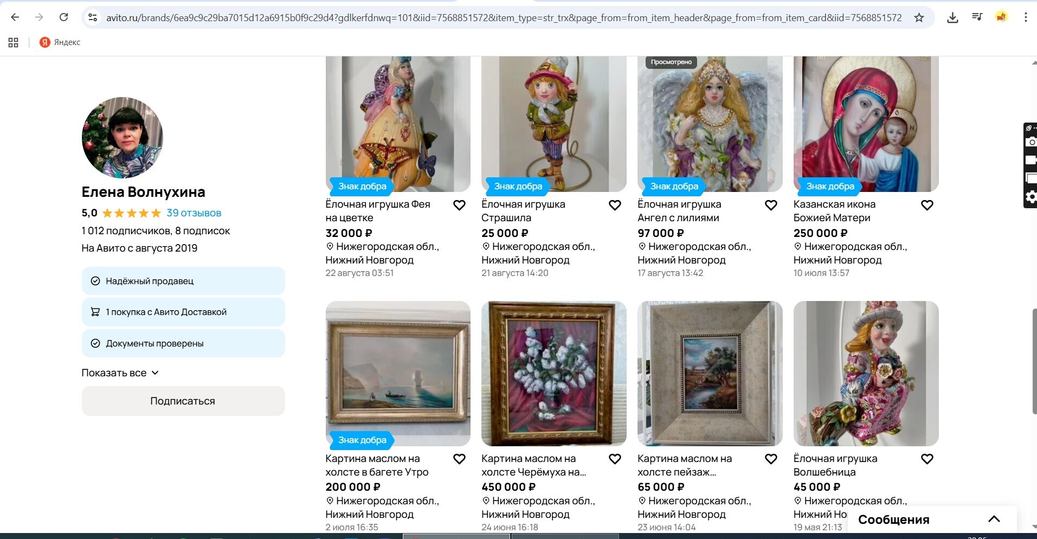The image size is (1037, 539).
Task: Favorite the Фея на цветке listing heart
Action: (459, 206)
